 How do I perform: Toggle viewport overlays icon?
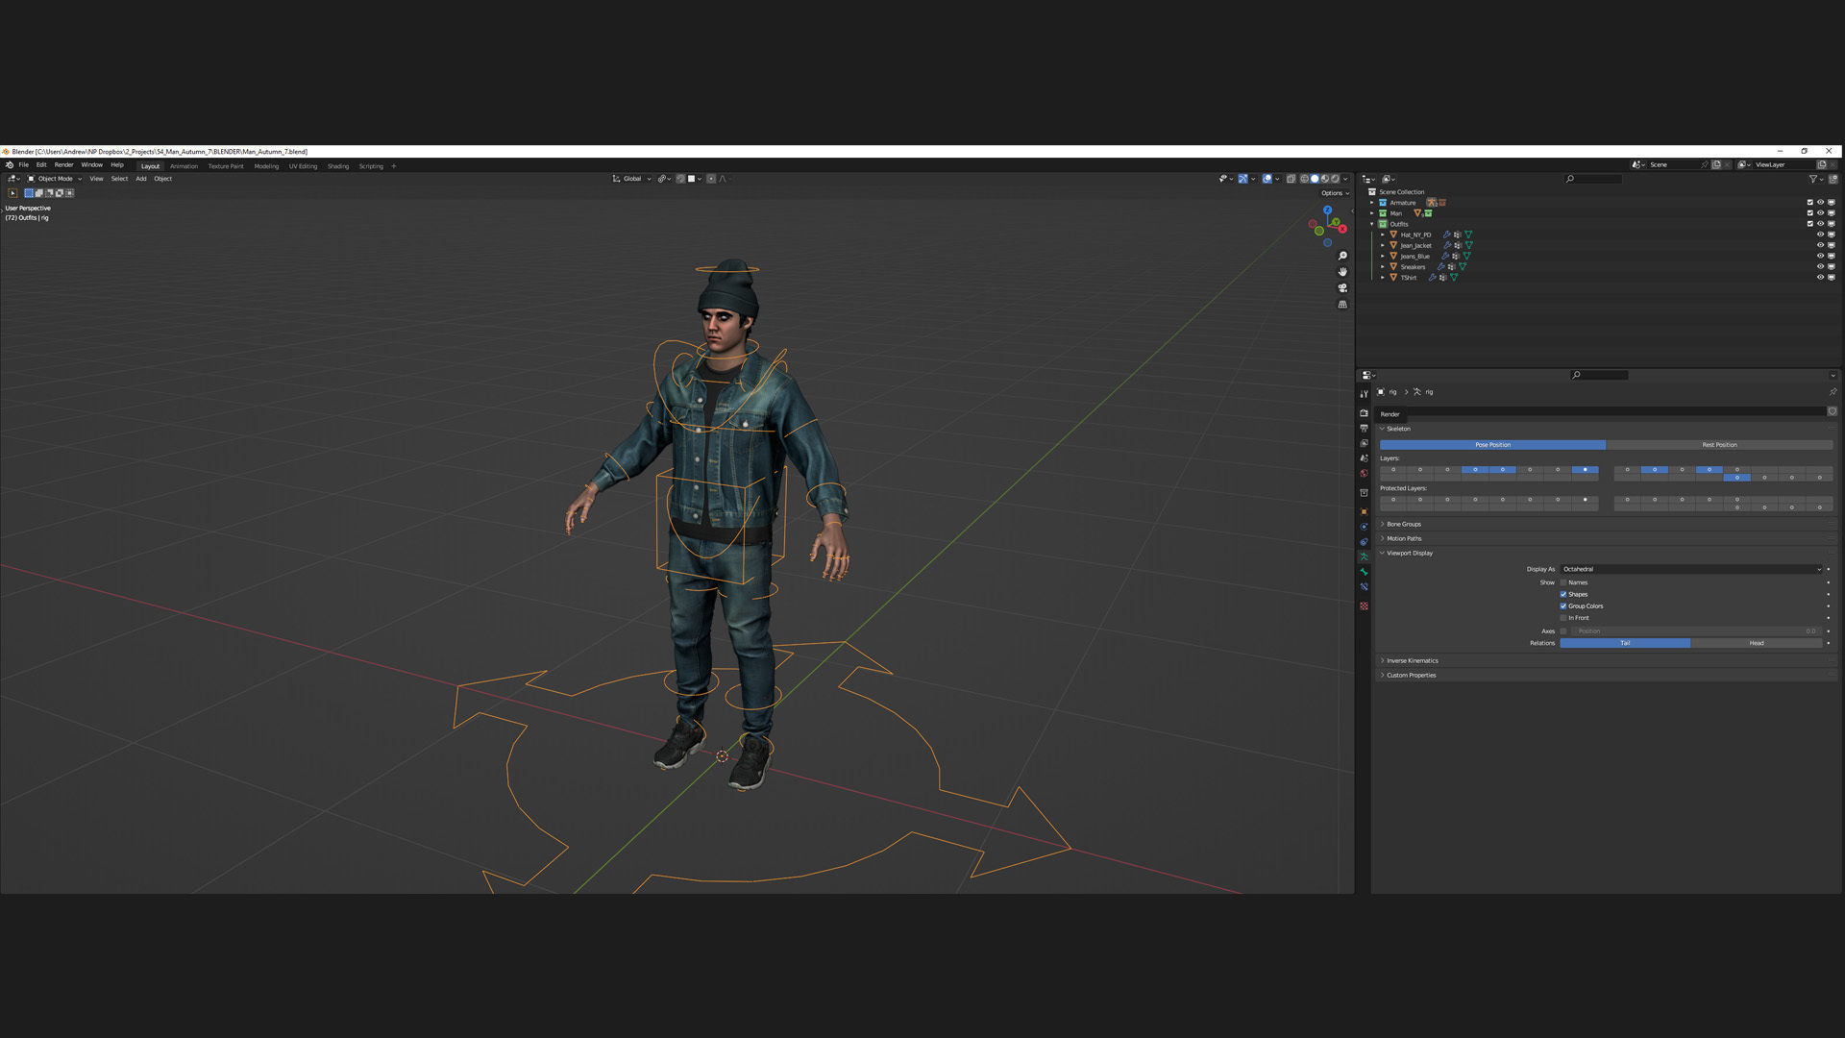point(1267,179)
